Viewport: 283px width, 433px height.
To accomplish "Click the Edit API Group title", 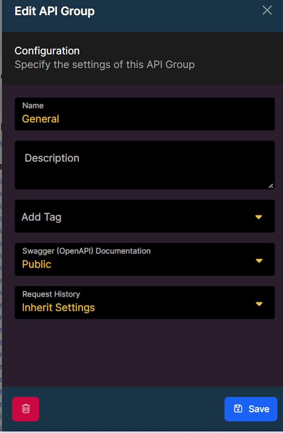I will click(x=55, y=11).
